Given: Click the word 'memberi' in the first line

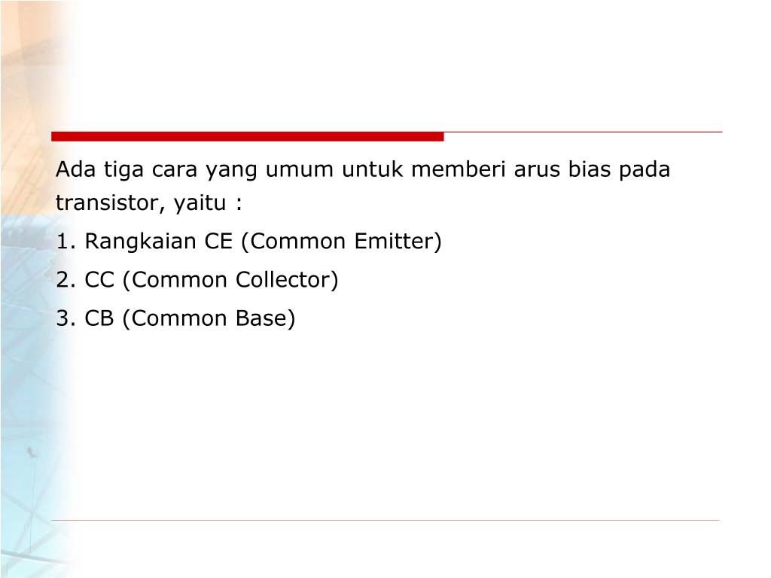Looking at the screenshot, I should 459,169.
